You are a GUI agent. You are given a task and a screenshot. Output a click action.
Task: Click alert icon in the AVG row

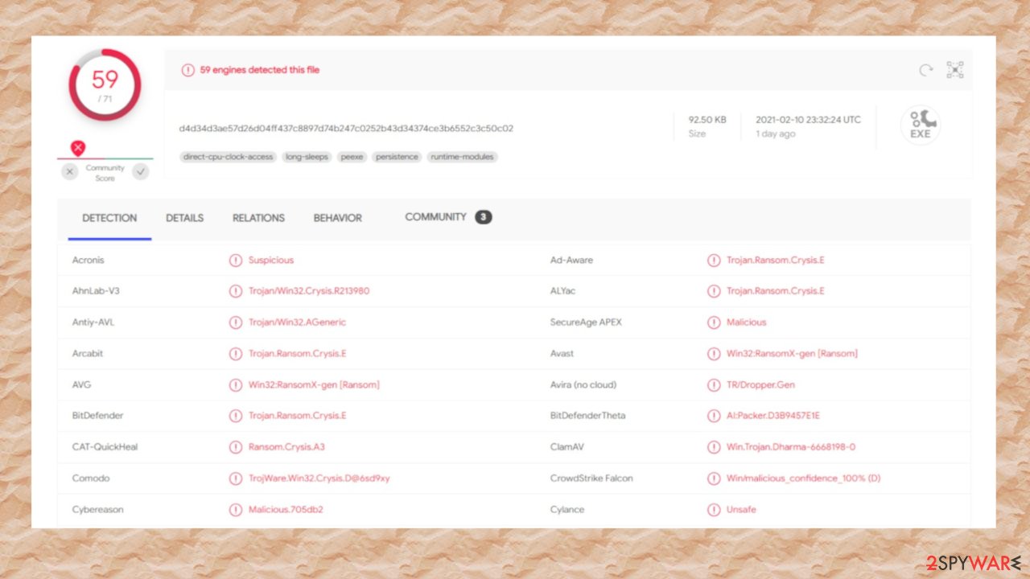(236, 385)
